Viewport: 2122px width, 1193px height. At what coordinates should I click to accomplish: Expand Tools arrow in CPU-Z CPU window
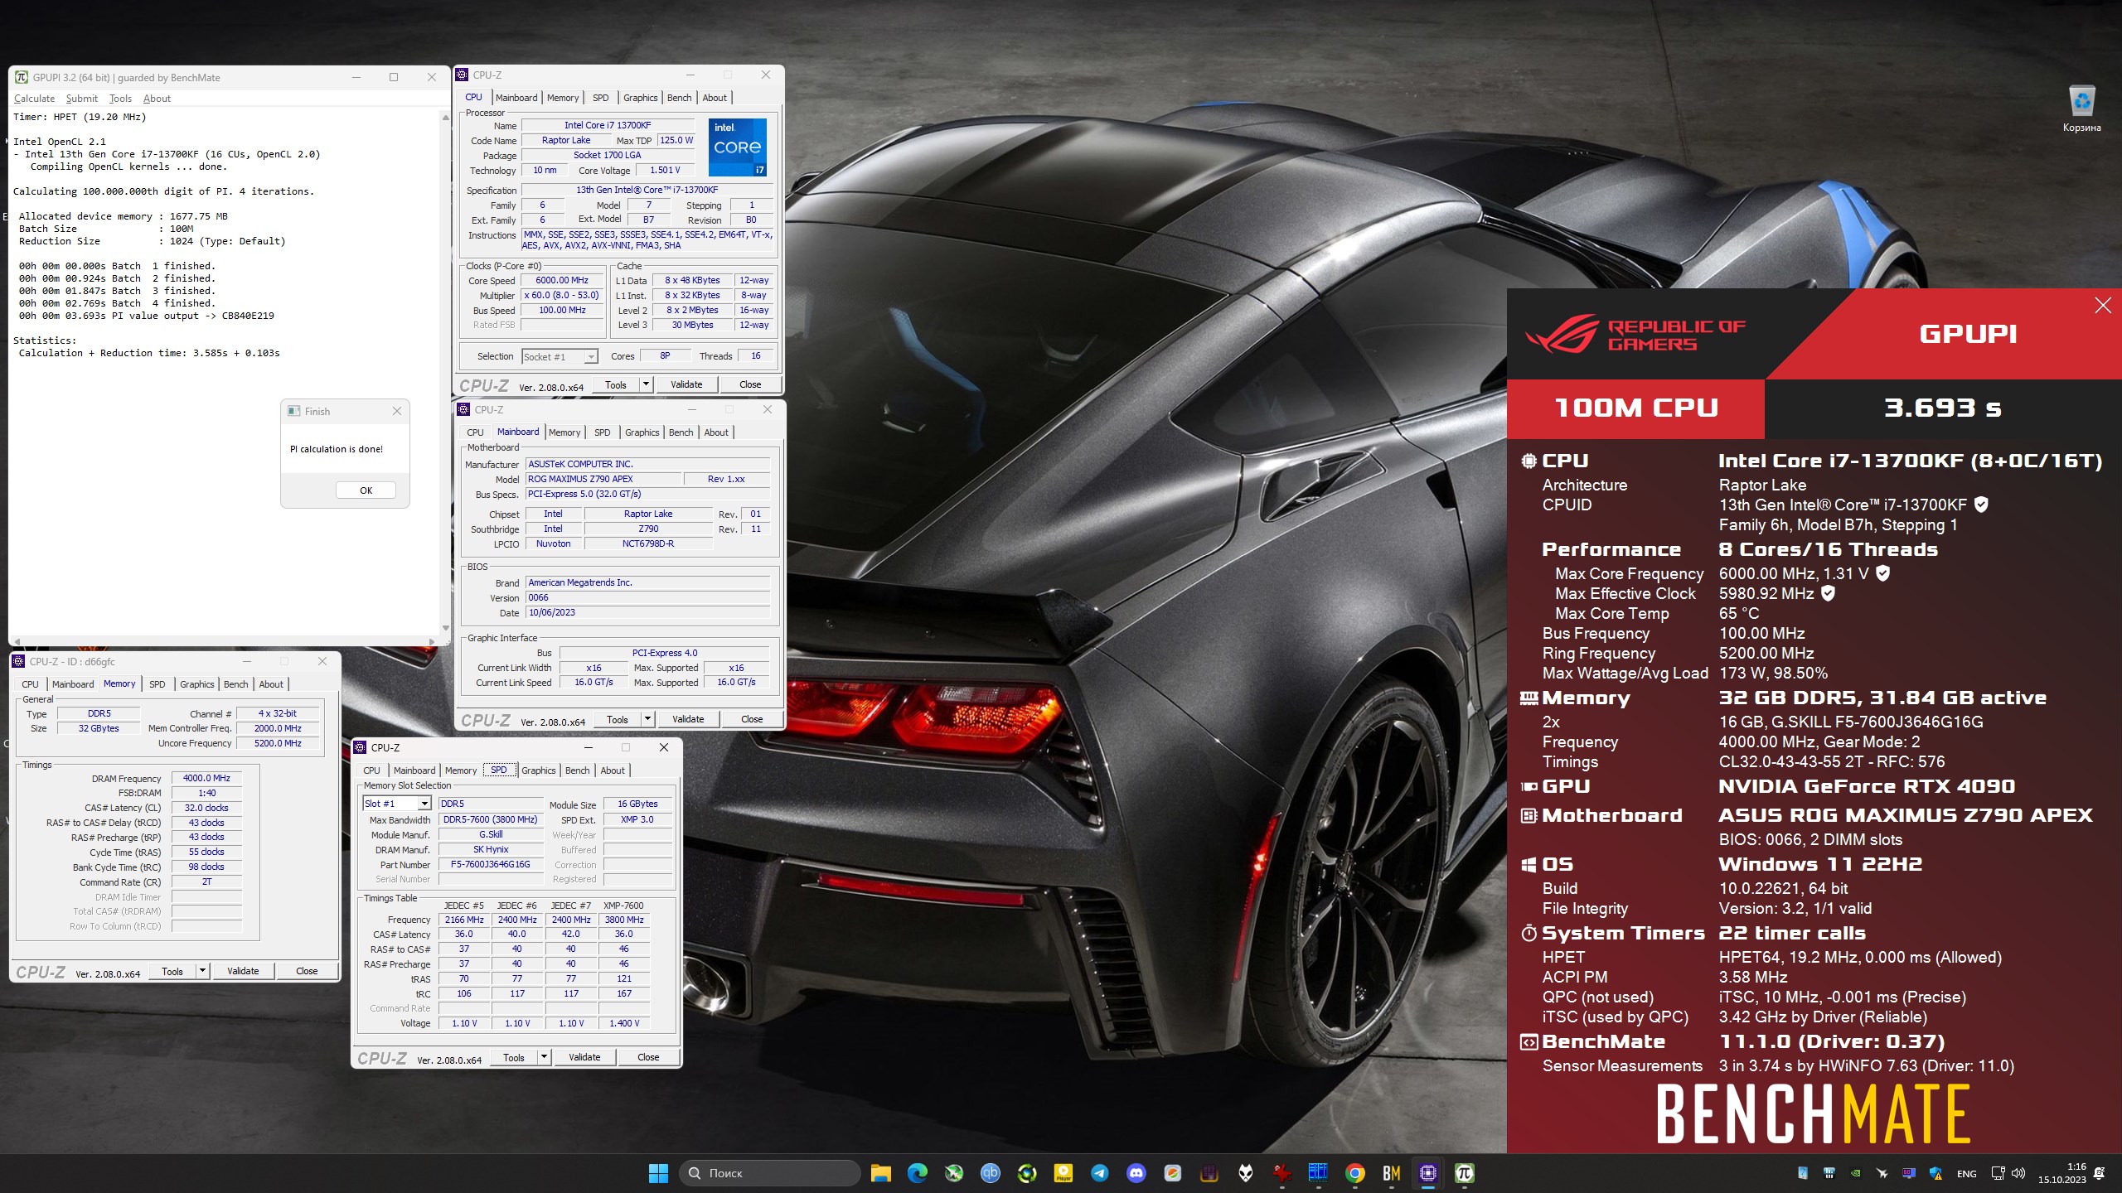(646, 384)
